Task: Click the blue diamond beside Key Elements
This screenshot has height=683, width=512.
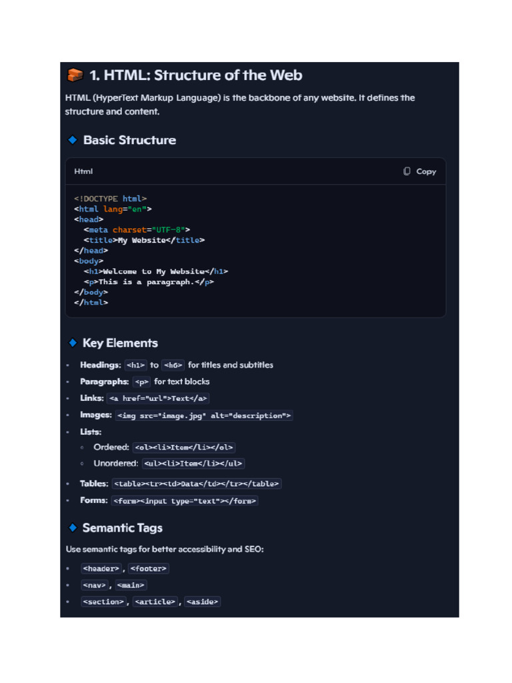Action: pyautogui.click(x=73, y=343)
